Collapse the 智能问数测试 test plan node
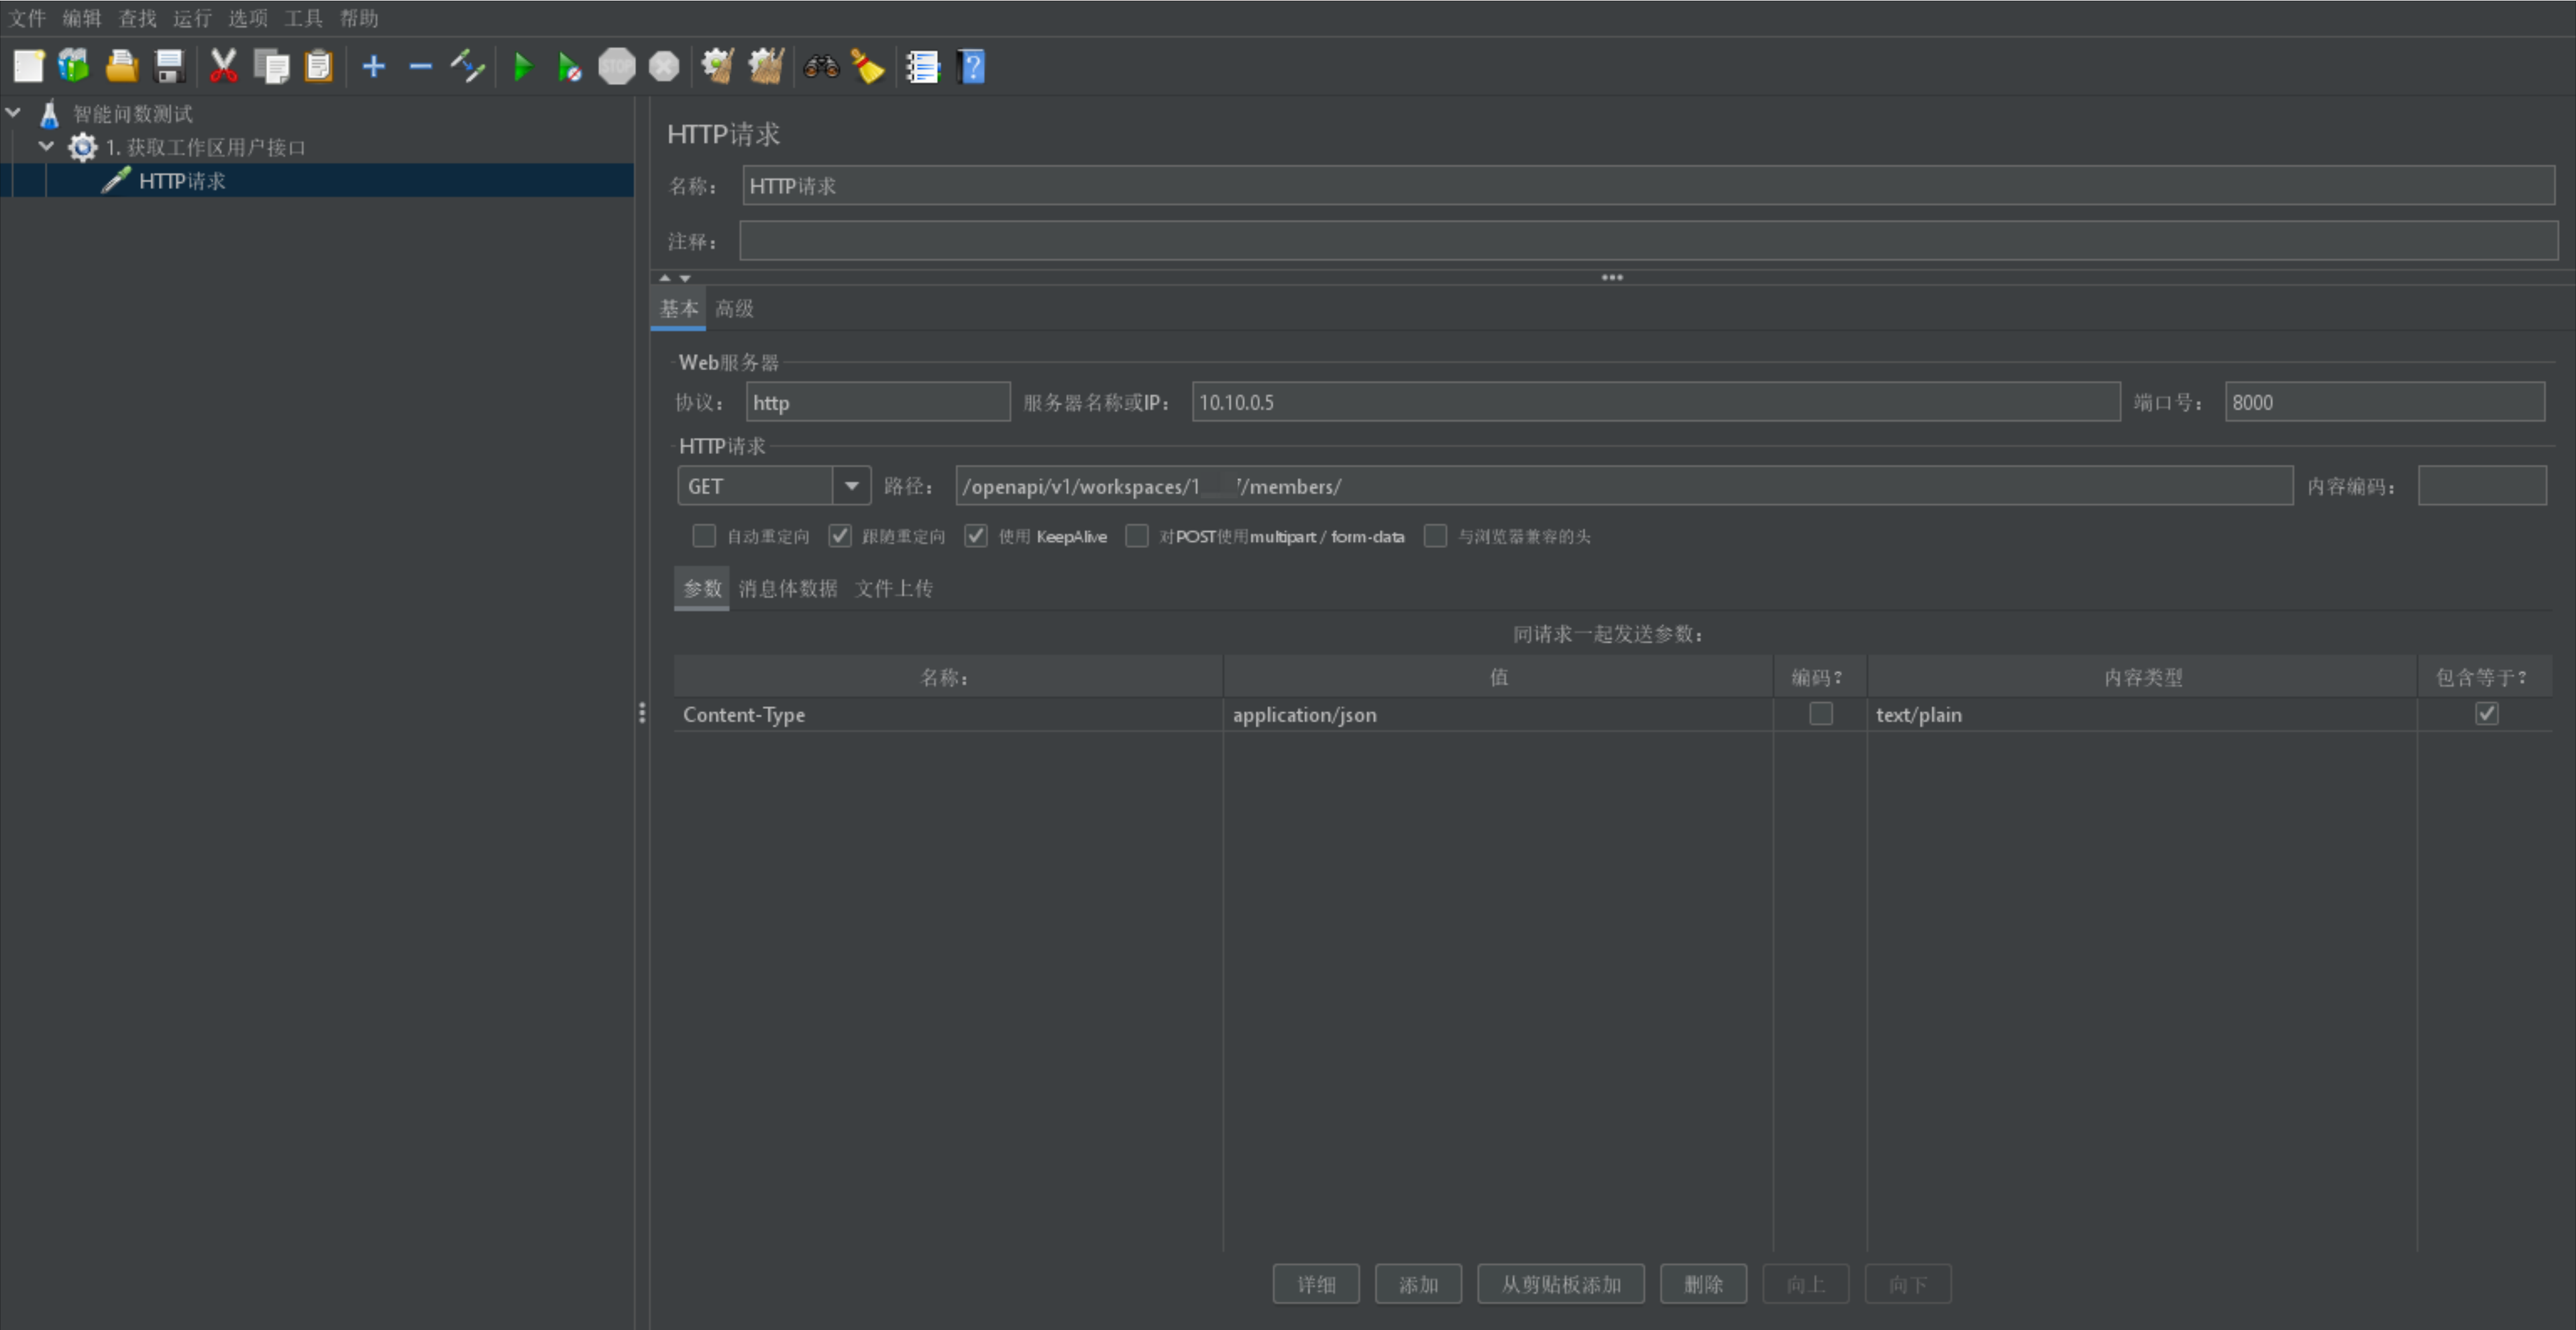 pyautogui.click(x=14, y=113)
